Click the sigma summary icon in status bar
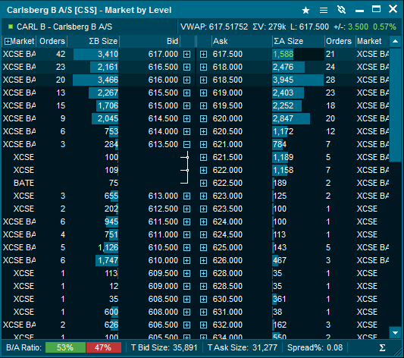This screenshot has width=404, height=358. [383, 347]
